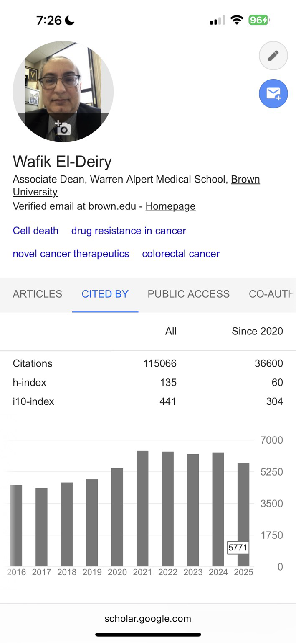Tap the Wi-Fi status icon
The width and height of the screenshot is (296, 643).
[x=237, y=20]
